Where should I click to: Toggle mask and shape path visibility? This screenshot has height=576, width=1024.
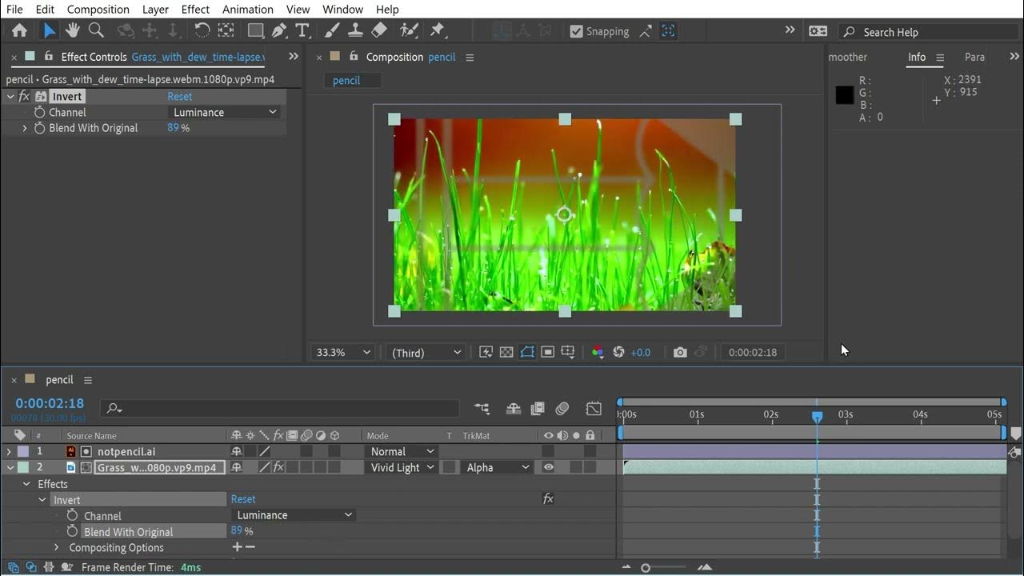tap(527, 352)
